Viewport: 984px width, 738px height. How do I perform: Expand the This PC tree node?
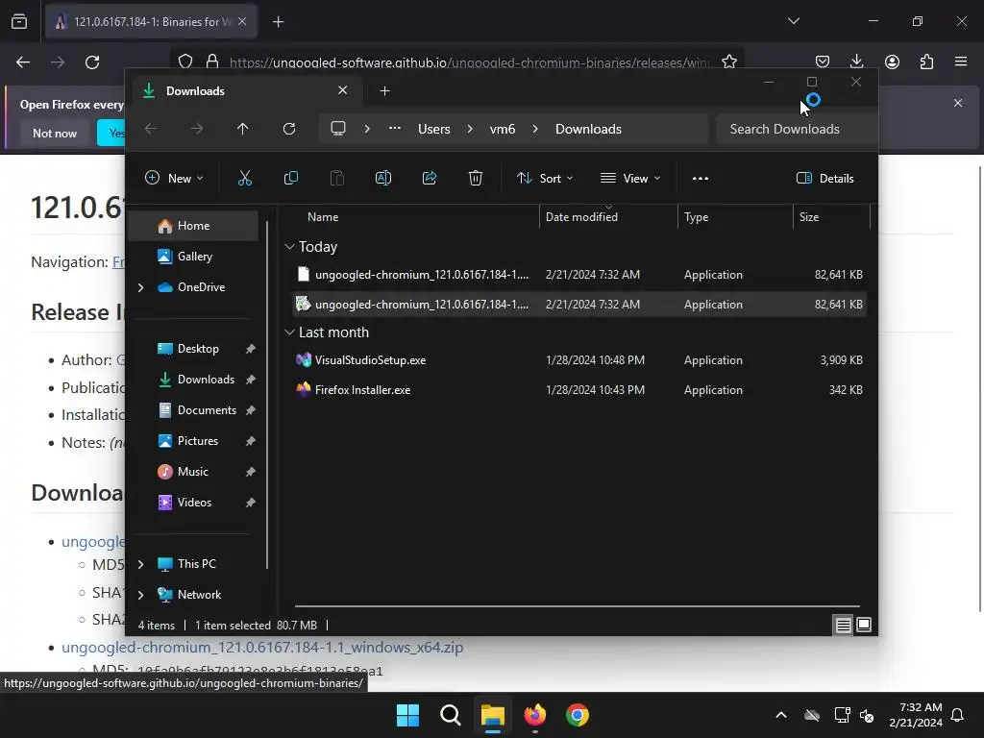[x=140, y=564]
